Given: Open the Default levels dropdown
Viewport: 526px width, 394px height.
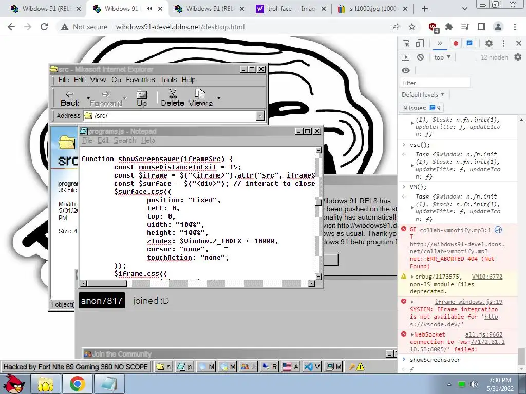Looking at the screenshot, I should tap(423, 95).
